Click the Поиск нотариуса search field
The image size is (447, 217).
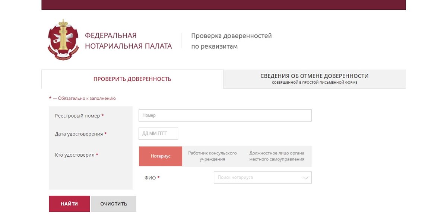tap(263, 178)
